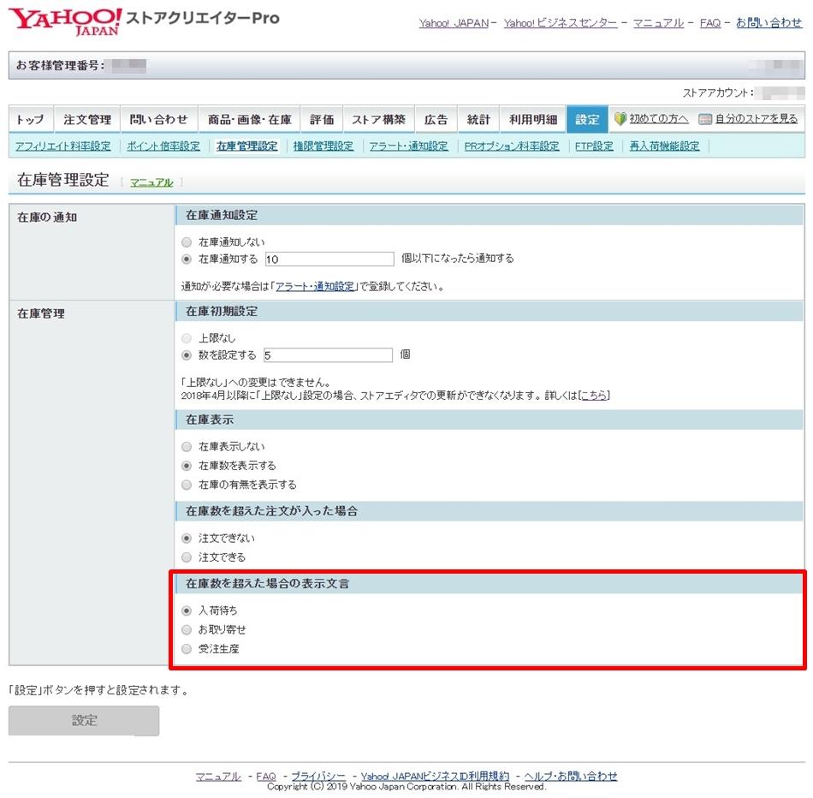Go to FTP設定 submenu
Image resolution: width=813 pixels, height=798 pixels.
pos(594,146)
